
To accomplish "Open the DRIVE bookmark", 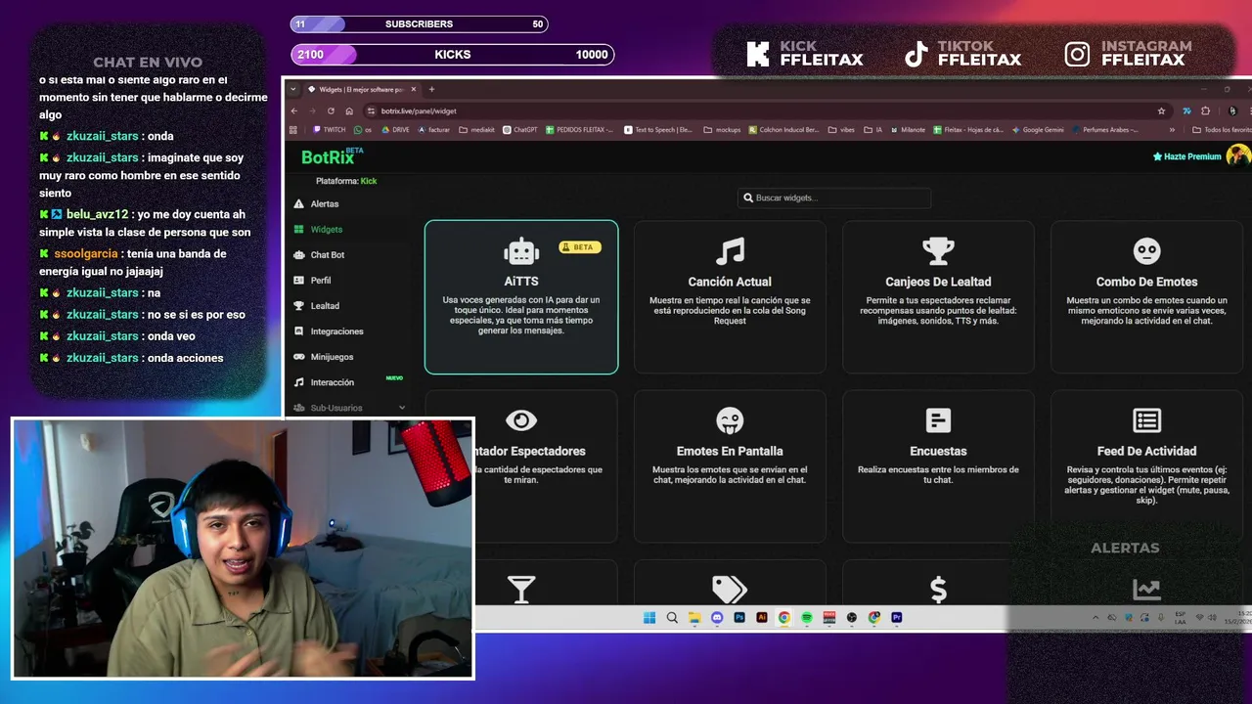I will tap(395, 129).
